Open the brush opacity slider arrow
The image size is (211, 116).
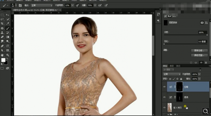click(72, 5)
